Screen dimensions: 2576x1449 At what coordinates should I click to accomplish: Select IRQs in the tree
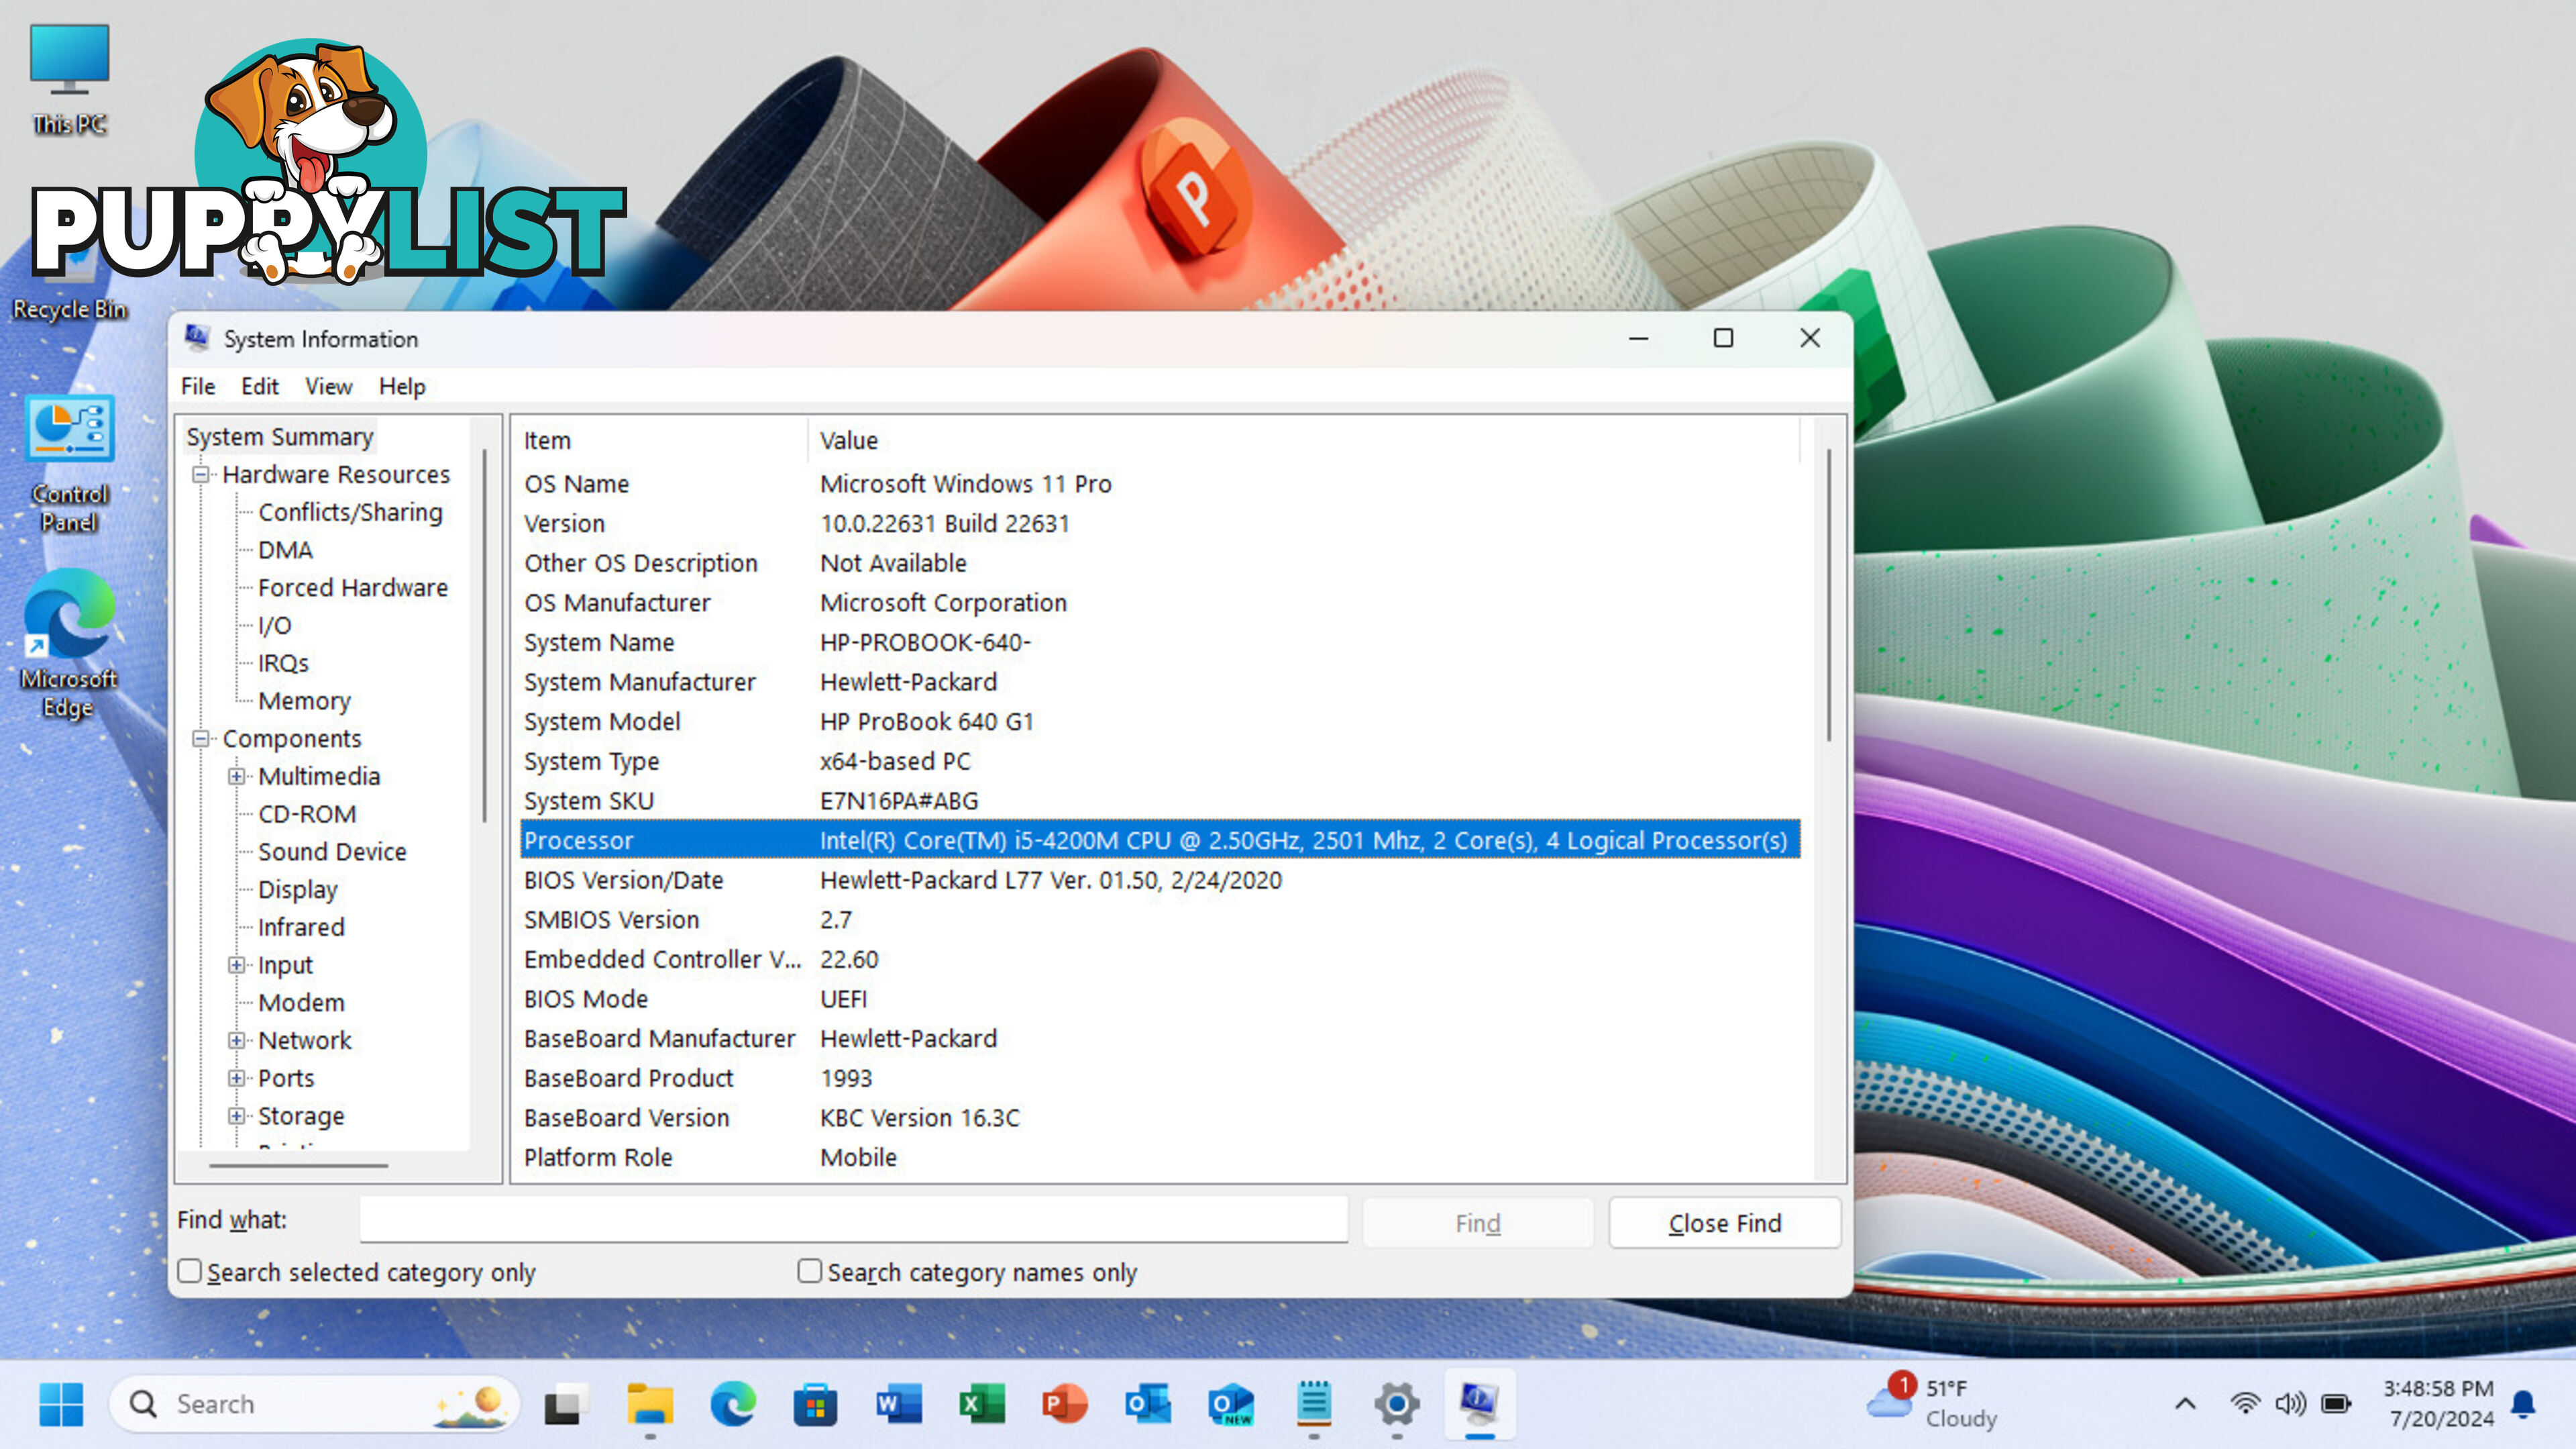click(284, 664)
